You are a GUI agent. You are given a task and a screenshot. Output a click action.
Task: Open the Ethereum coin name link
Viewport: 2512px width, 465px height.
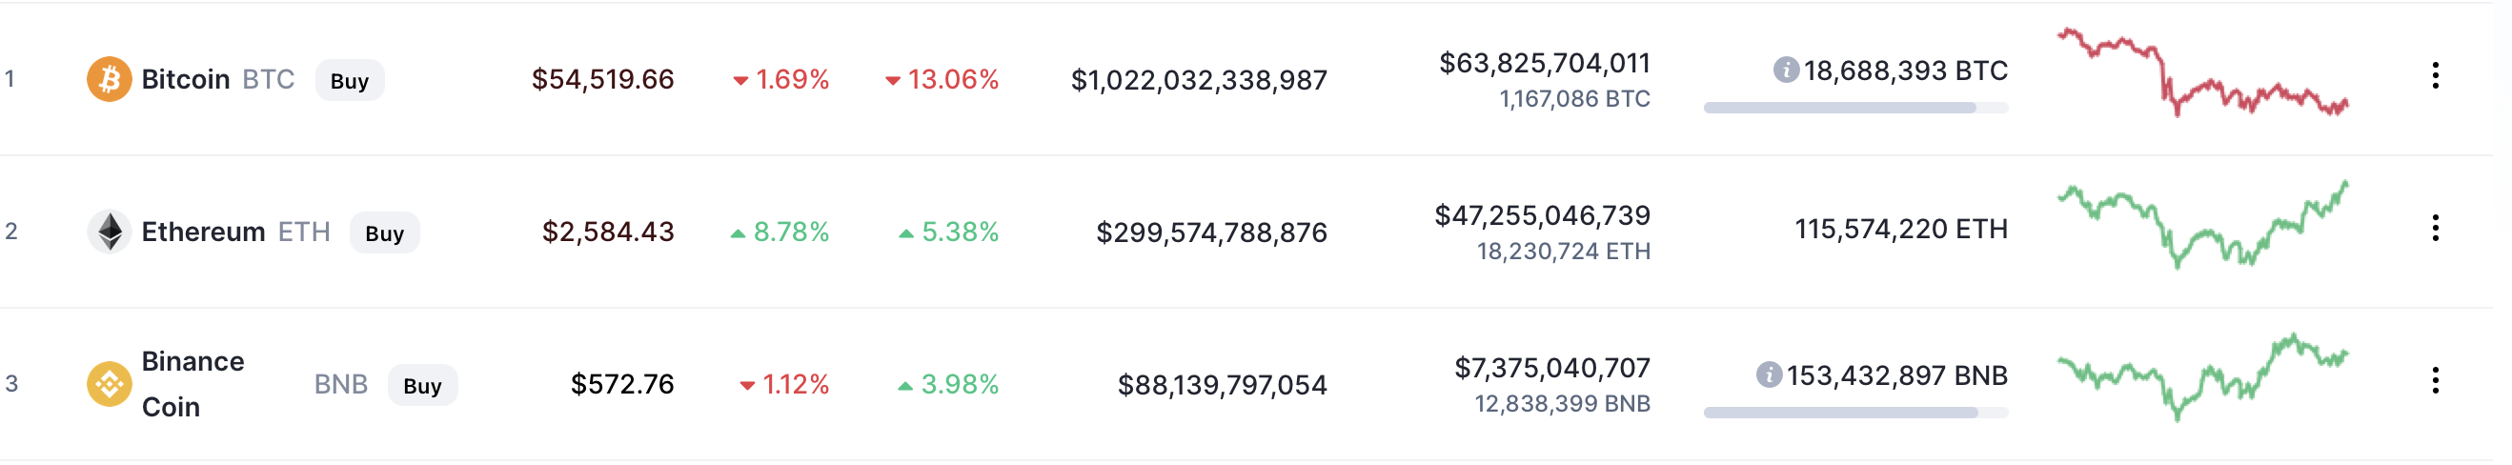pos(203,232)
